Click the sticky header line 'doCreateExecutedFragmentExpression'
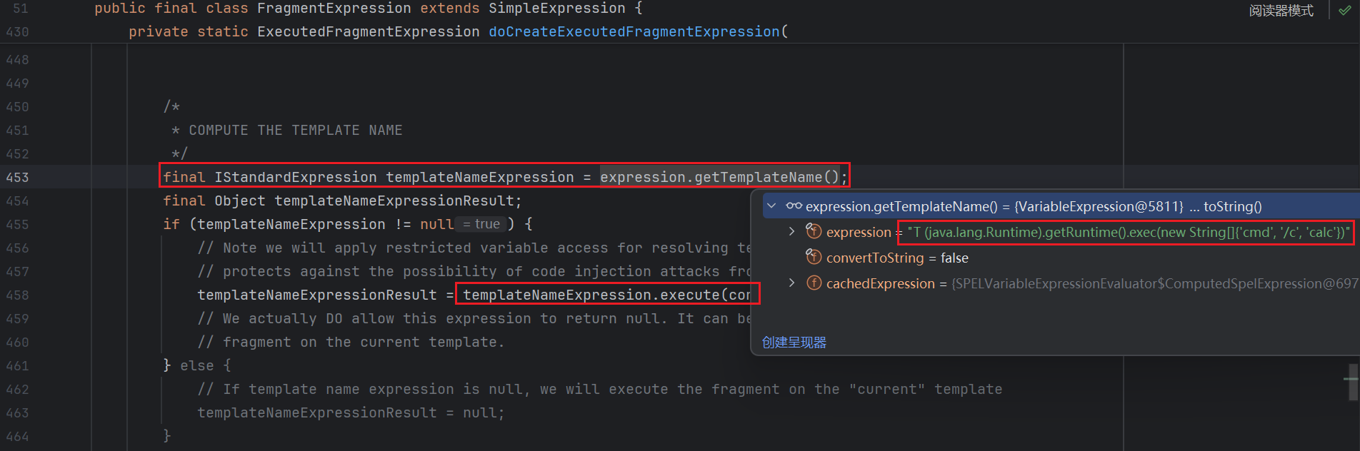The height and width of the screenshot is (451, 1360). [x=634, y=31]
